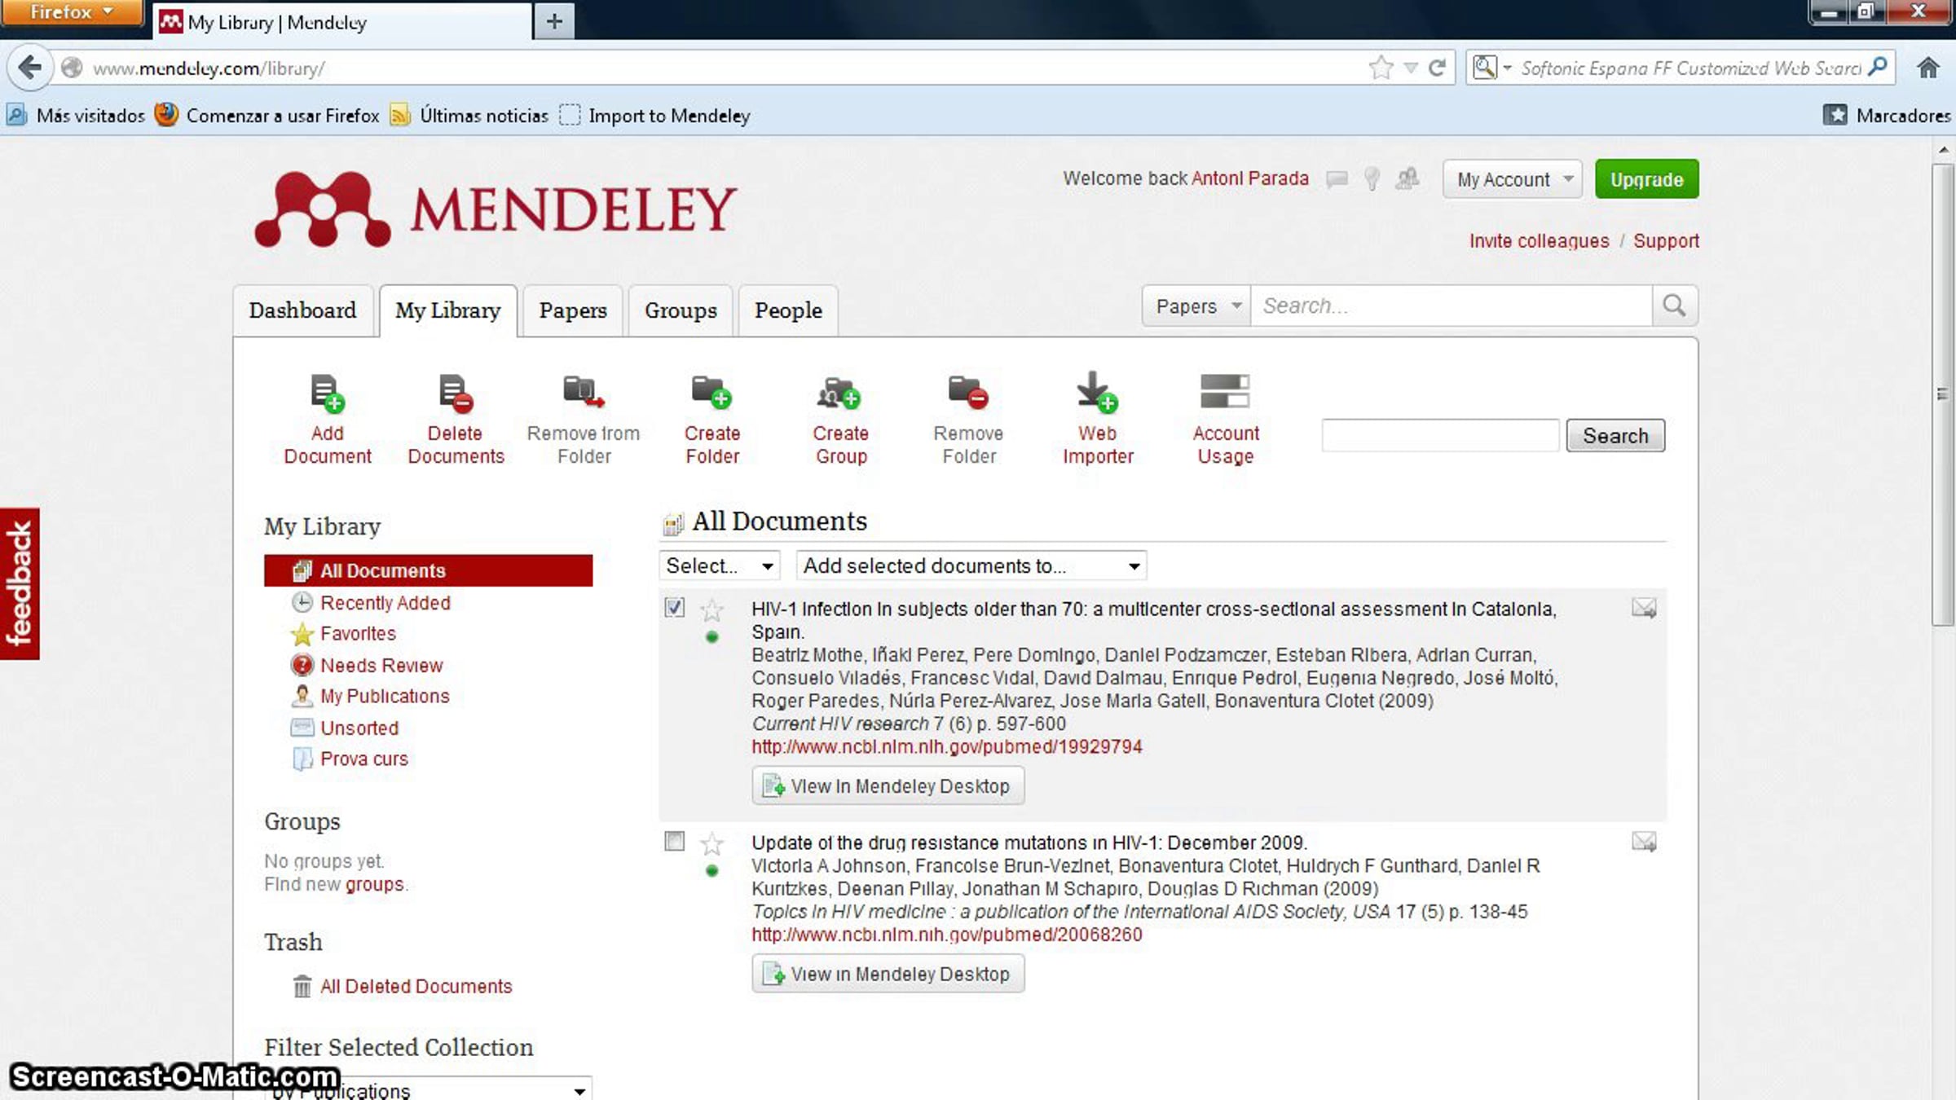Open the All Deleted Documents trash
1956x1100 pixels.
416,987
